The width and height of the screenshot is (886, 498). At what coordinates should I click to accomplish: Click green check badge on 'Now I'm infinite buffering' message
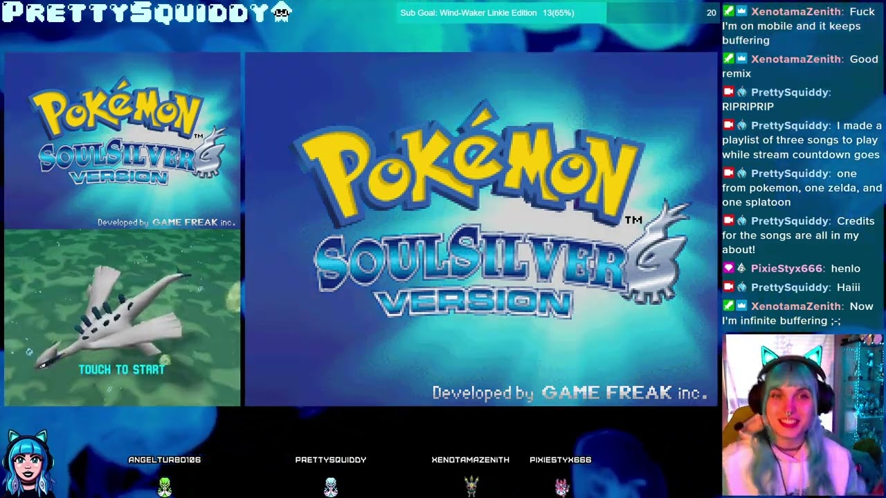(x=728, y=306)
